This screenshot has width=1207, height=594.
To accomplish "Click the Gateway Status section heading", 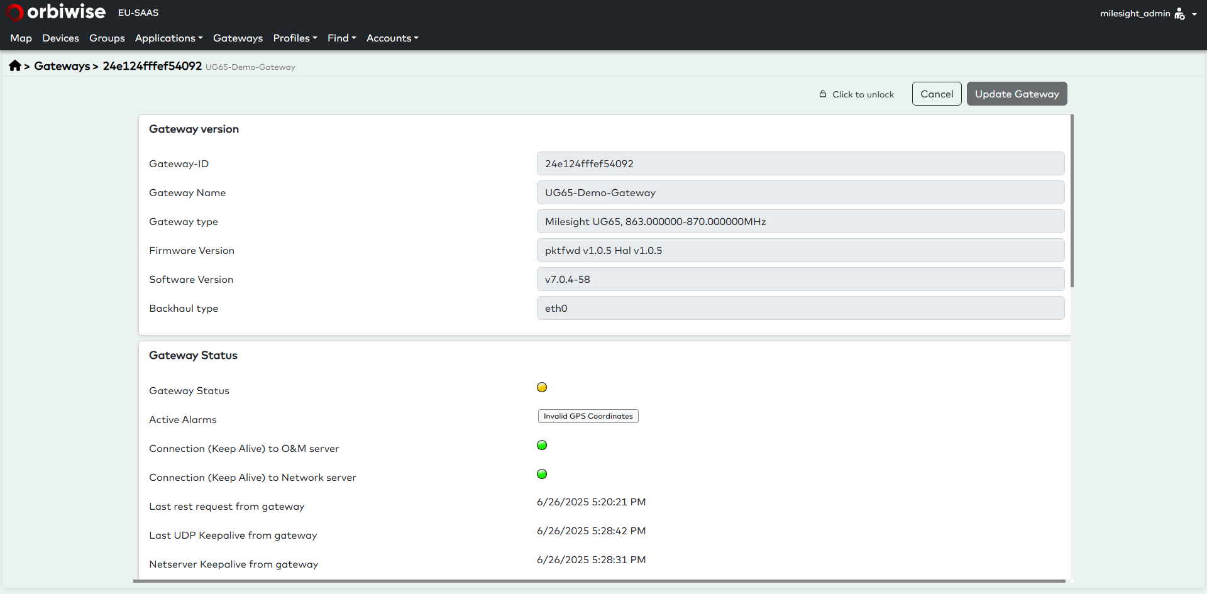I will click(x=193, y=355).
